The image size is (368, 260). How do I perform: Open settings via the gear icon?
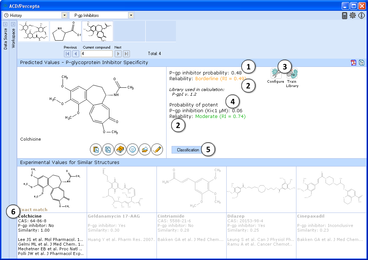click(x=353, y=15)
